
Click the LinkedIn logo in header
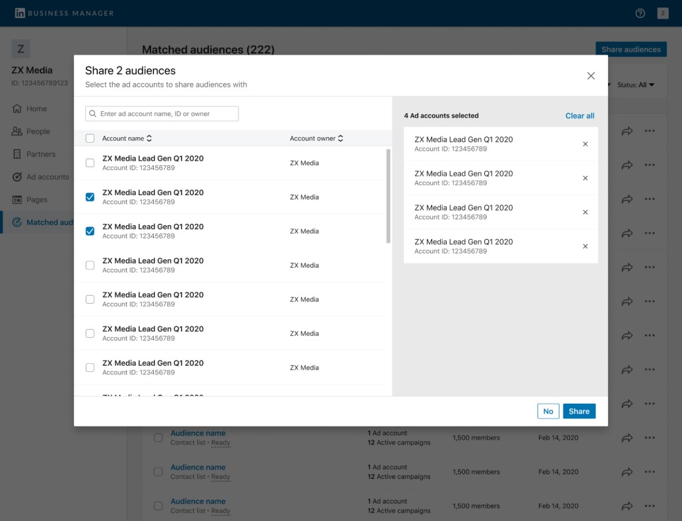[x=20, y=13]
